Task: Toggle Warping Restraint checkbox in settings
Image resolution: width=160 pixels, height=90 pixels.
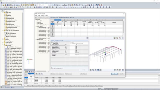Action: coord(76,50)
